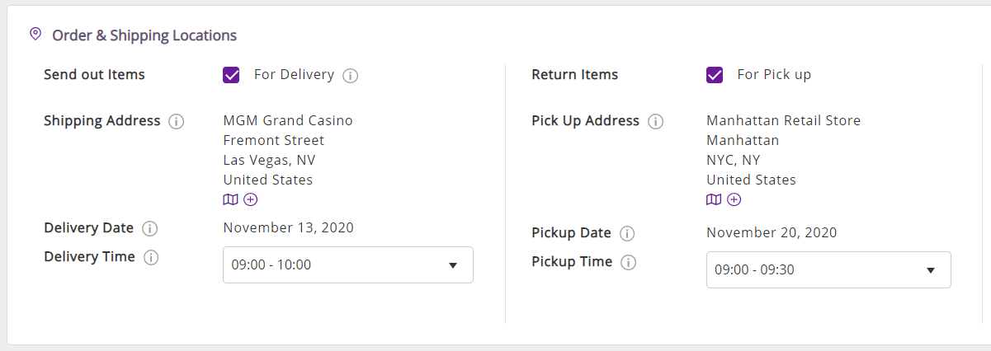The height and width of the screenshot is (351, 991).
Task: Click the location pin icon beside Order & Shipping Locations
Action: 35,34
